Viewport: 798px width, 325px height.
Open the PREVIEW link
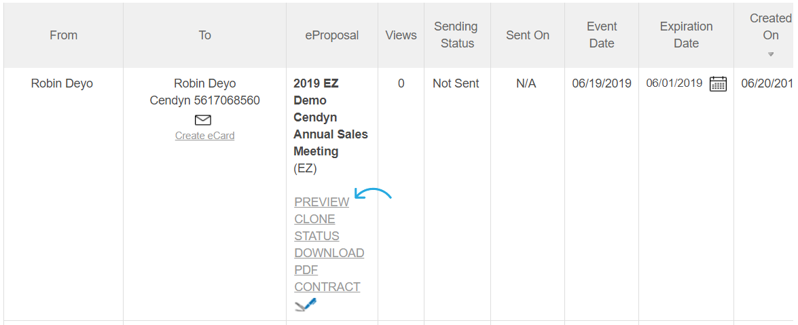322,202
